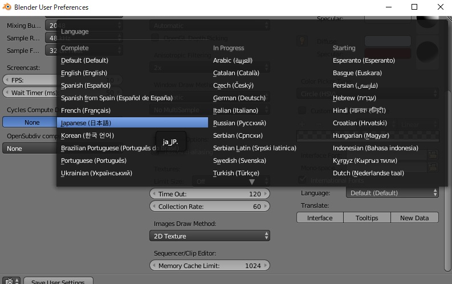The width and height of the screenshot is (452, 284).
Task: Click the Collection Rate field
Action: (x=210, y=206)
